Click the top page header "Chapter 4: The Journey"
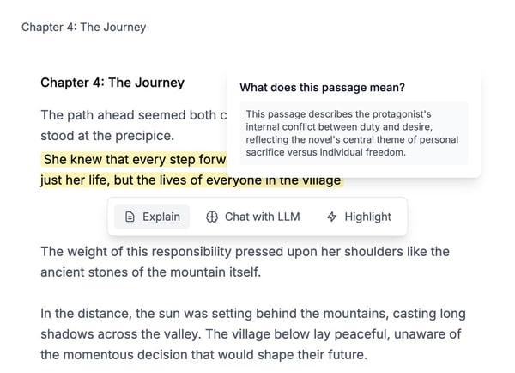Screen dimensions: 515x373 83,27
